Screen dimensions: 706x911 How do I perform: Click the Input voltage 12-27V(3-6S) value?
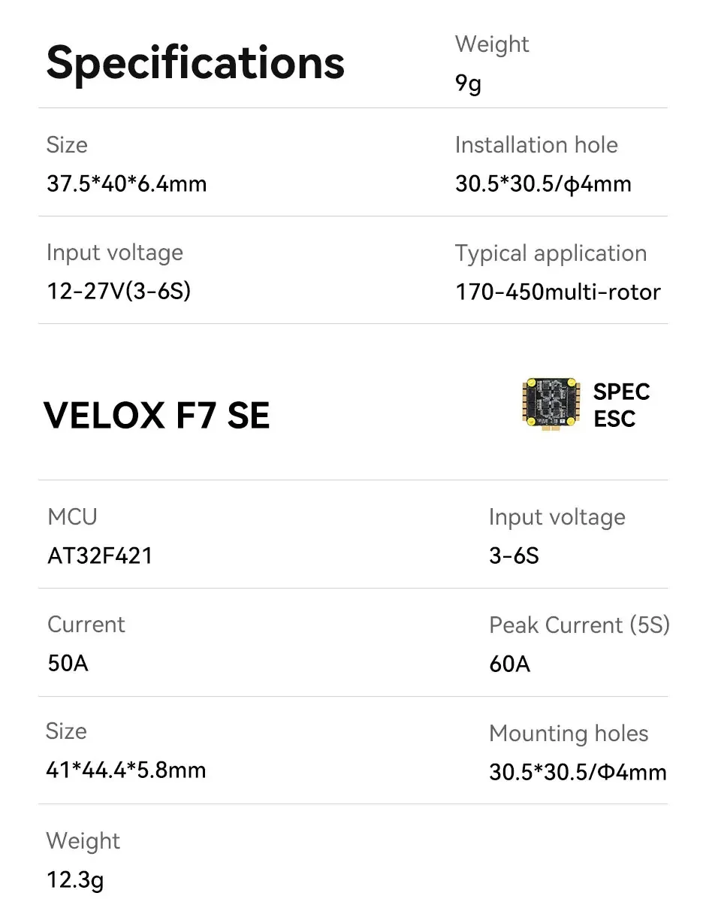119,290
